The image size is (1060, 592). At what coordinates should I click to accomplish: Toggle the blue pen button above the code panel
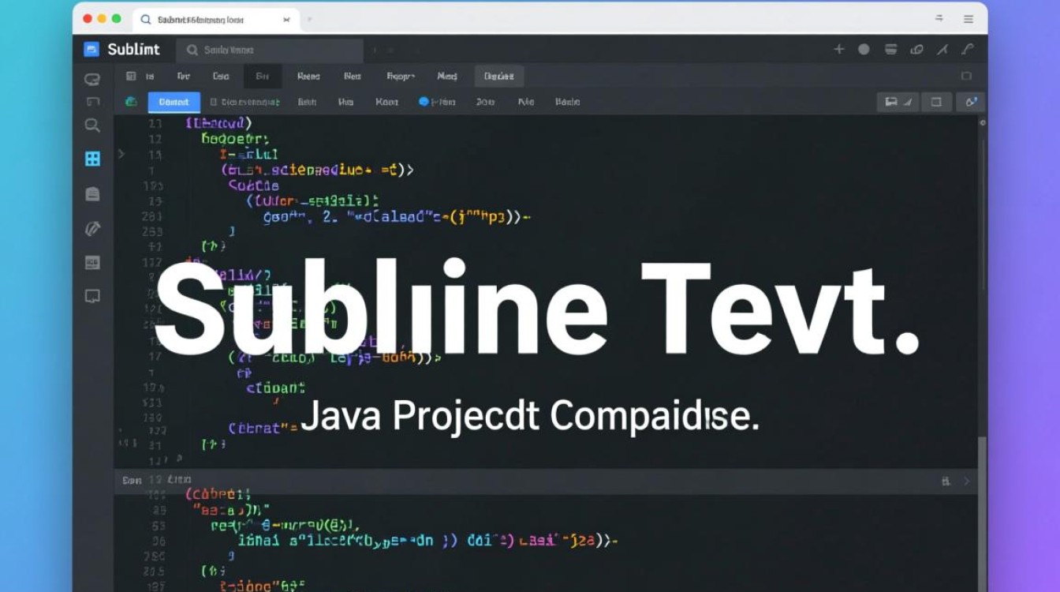coord(972,102)
